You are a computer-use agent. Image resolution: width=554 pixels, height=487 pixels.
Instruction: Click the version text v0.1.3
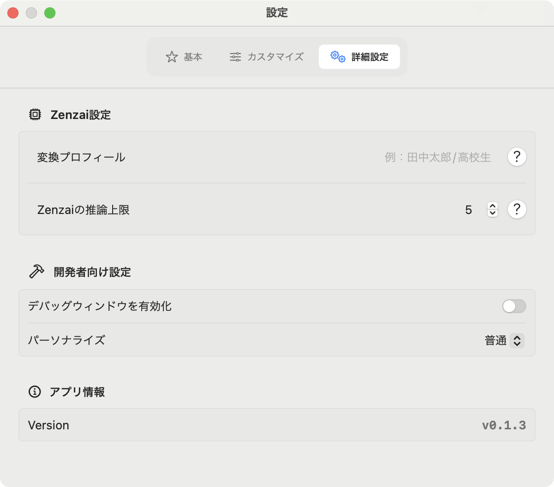504,425
